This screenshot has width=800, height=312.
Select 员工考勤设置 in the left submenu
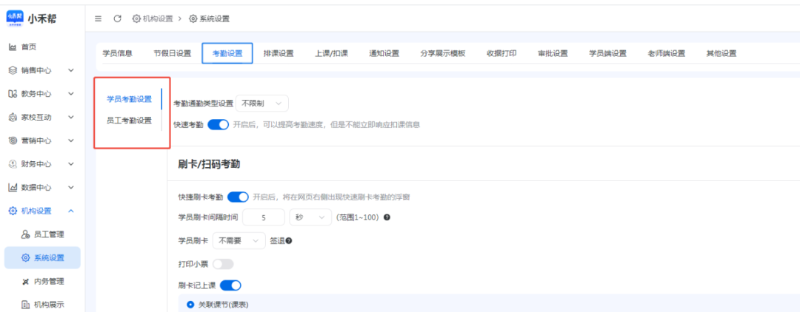(129, 121)
